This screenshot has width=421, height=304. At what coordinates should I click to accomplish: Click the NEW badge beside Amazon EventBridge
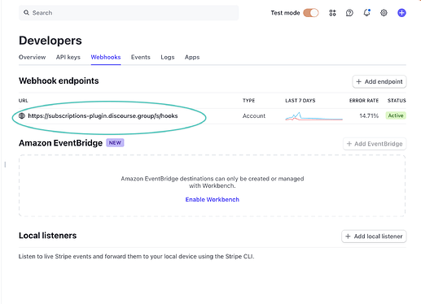click(x=115, y=143)
